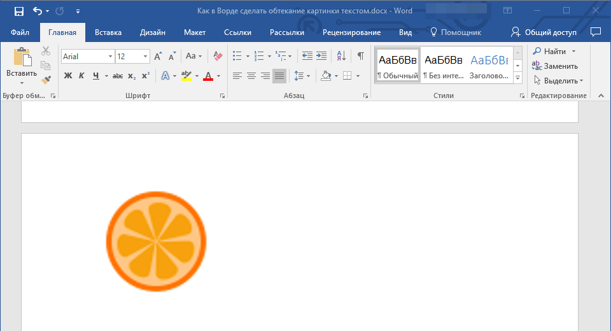The height and width of the screenshot is (331, 611).
Task: Open borders dropdown arrow
Action: point(358,76)
